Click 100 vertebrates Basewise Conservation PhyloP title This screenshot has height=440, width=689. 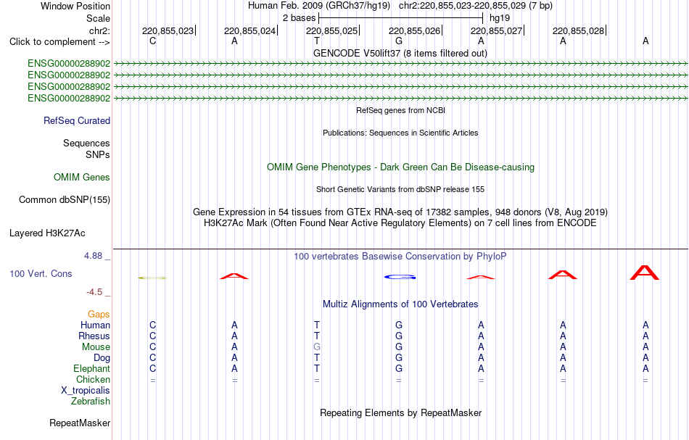tap(400, 257)
